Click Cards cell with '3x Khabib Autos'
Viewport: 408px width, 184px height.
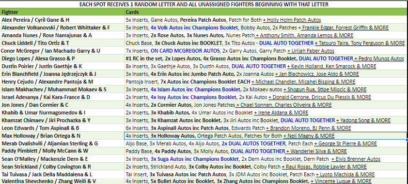[266, 113]
